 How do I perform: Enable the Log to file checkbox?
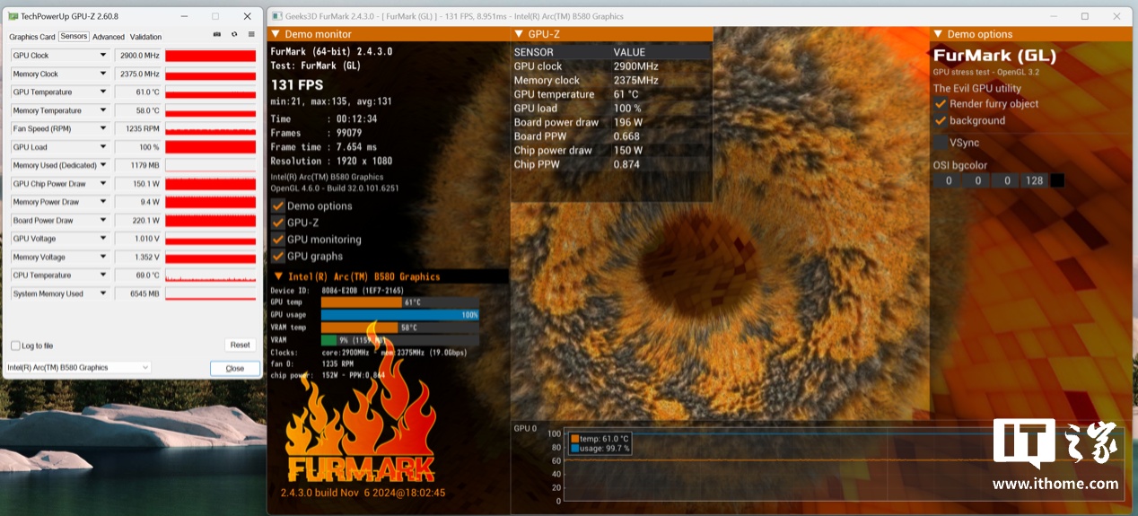(15, 345)
